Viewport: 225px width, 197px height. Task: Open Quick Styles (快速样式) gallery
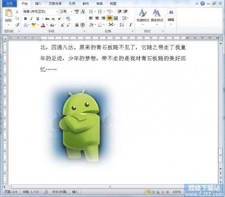[143, 17]
